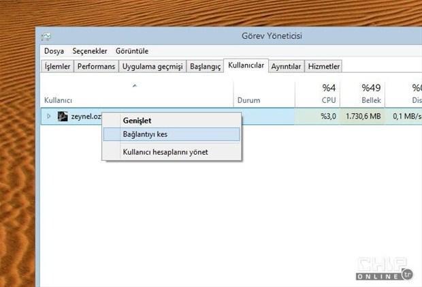
Task: Open the Görüntüle menu
Action: [x=131, y=51]
